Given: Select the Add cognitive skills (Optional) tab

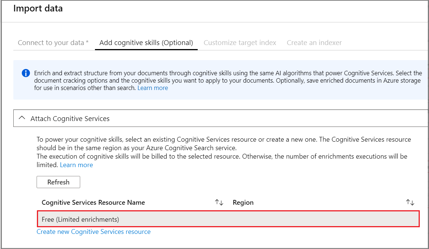Looking at the screenshot, I should point(146,43).
